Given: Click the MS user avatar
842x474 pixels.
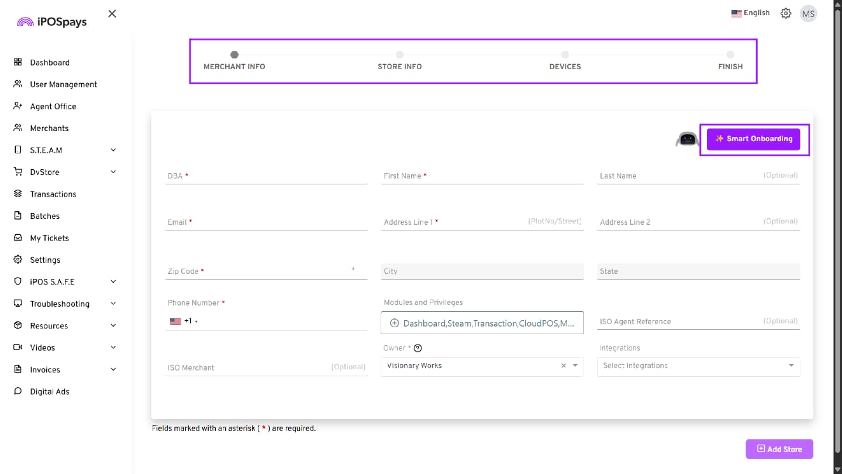Looking at the screenshot, I should coord(808,14).
